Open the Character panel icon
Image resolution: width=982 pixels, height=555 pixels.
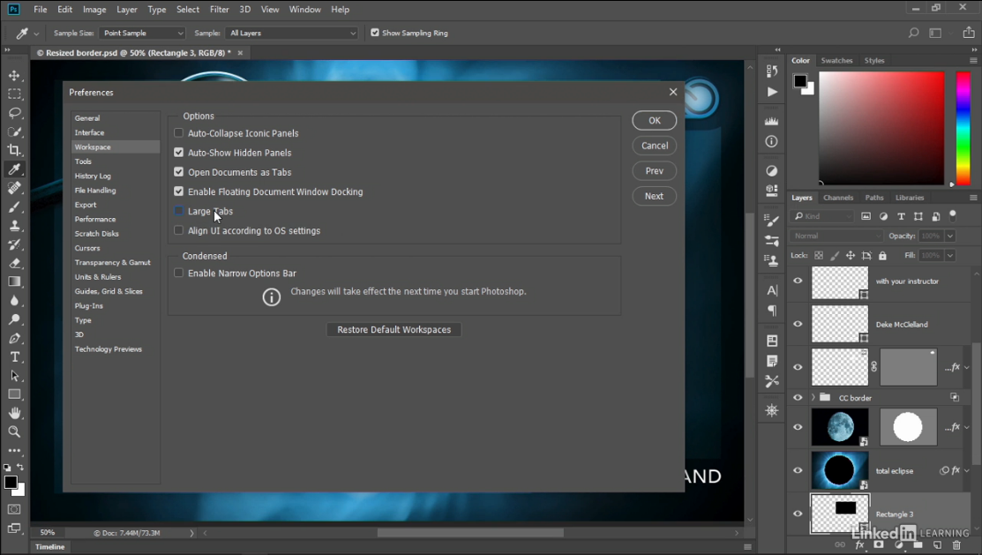pyautogui.click(x=772, y=290)
